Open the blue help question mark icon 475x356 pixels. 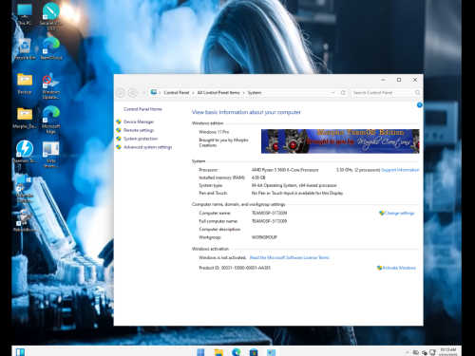419,105
